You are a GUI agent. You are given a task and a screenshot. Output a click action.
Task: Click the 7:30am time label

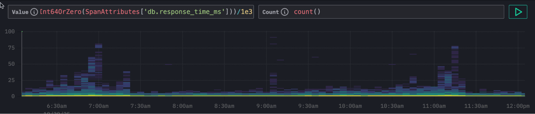[140, 106]
